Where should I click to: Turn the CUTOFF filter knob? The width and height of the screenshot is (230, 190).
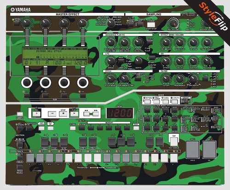click(x=166, y=79)
